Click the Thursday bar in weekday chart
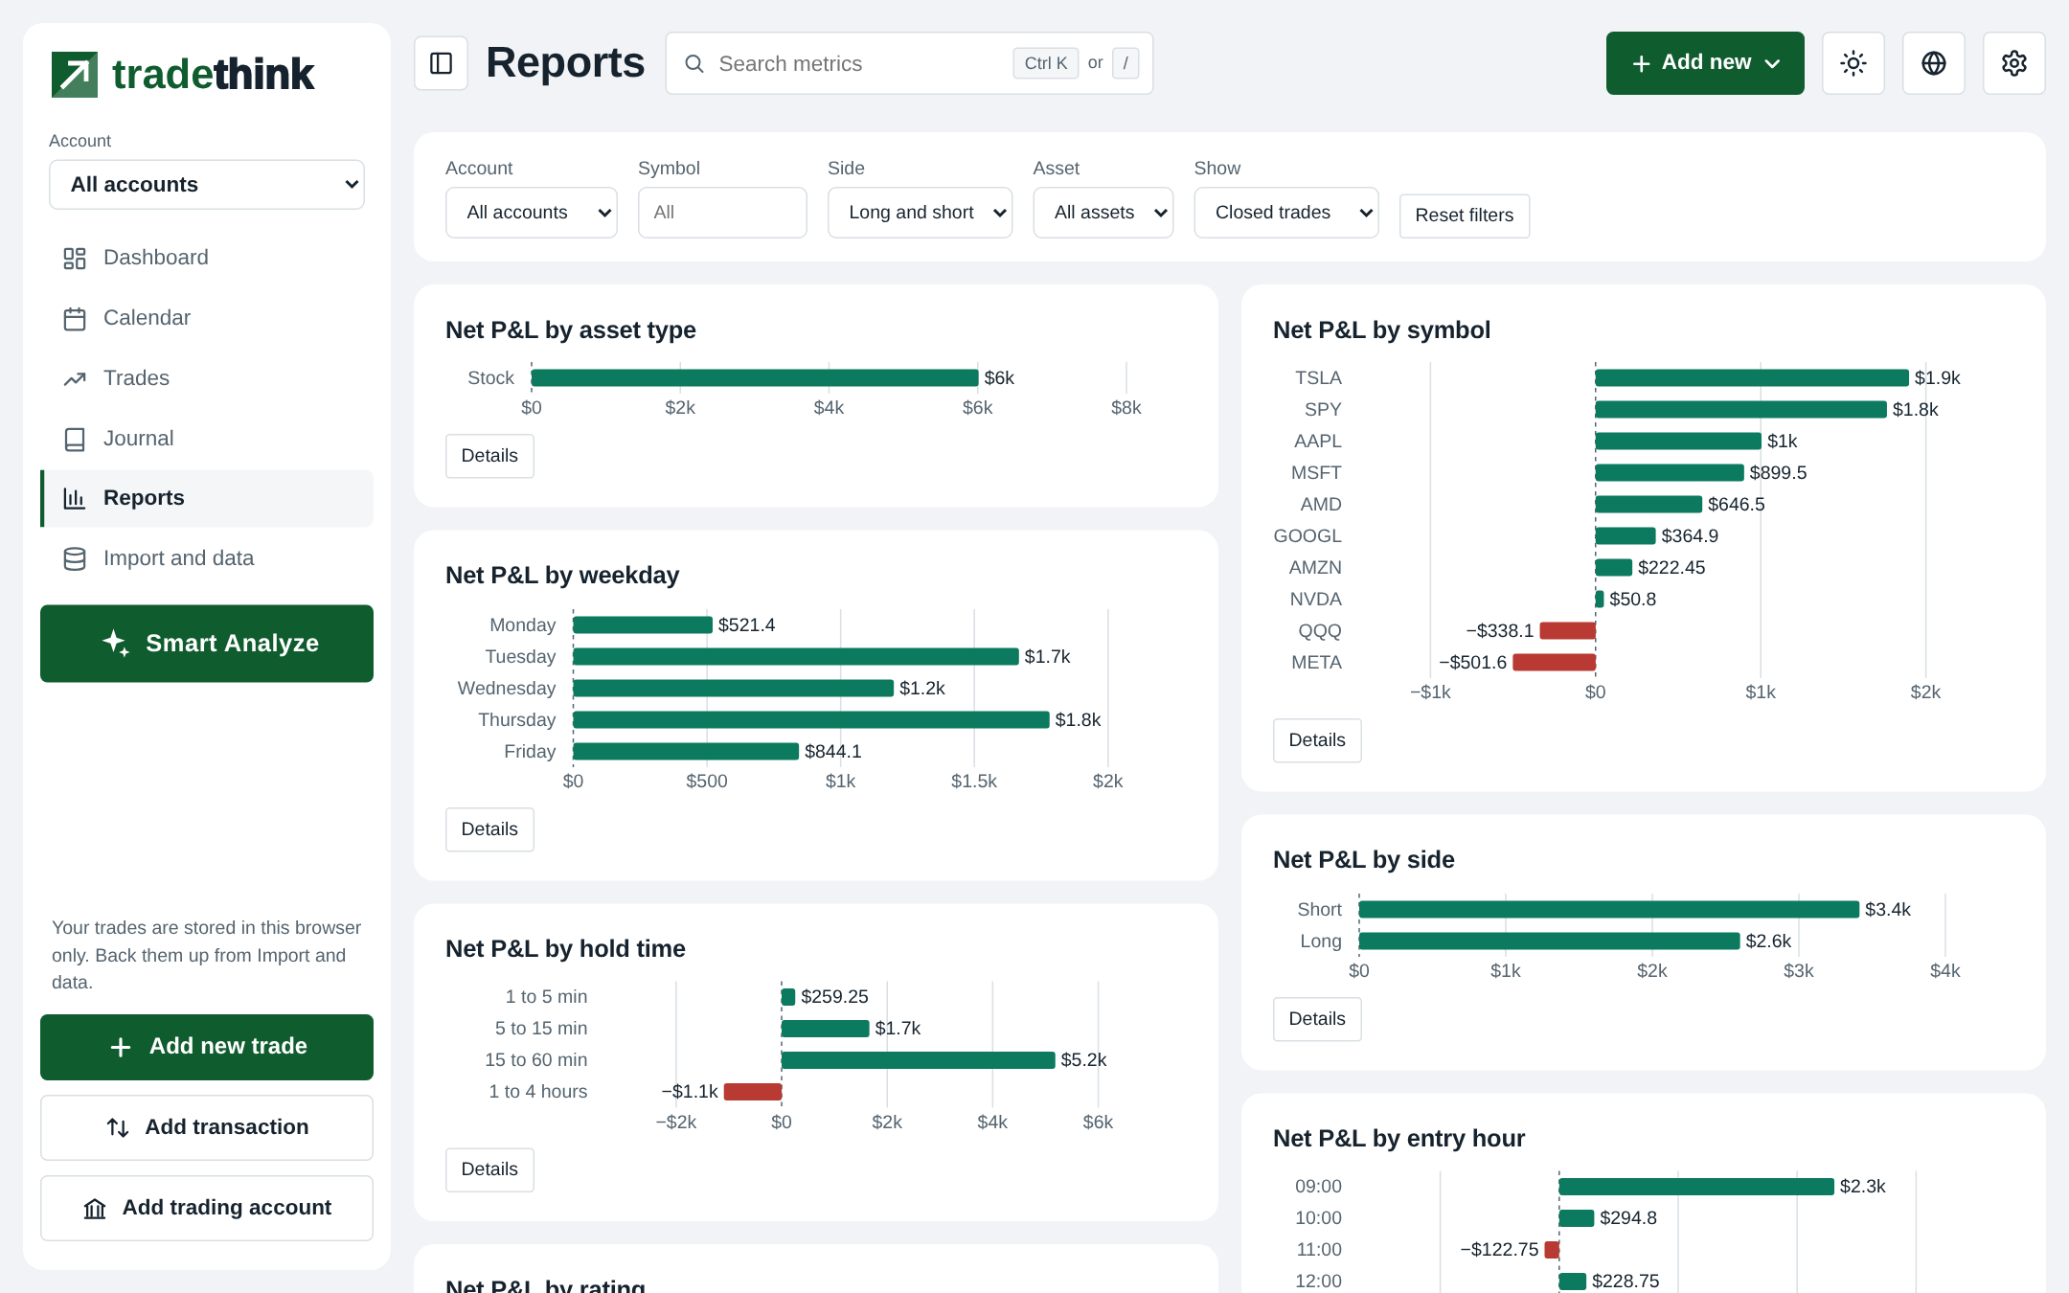 click(811, 720)
